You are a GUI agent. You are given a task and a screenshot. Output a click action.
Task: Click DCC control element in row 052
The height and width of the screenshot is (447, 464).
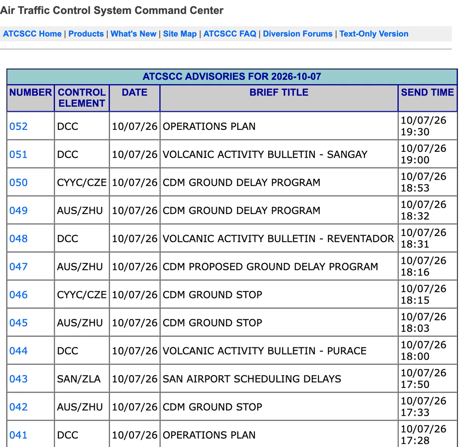pos(68,126)
